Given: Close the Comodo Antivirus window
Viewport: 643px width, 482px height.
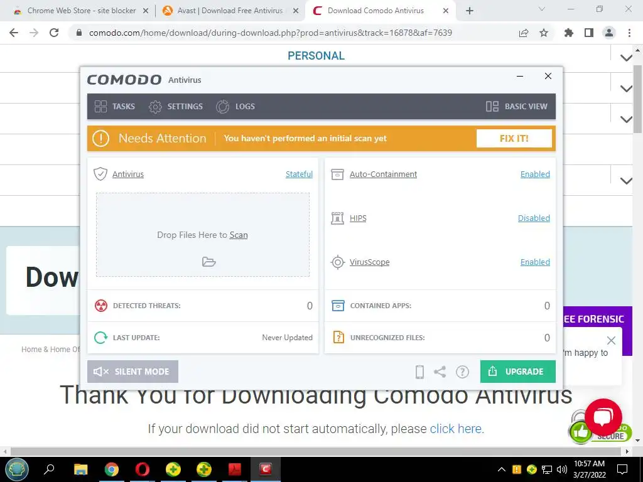Looking at the screenshot, I should click(548, 76).
